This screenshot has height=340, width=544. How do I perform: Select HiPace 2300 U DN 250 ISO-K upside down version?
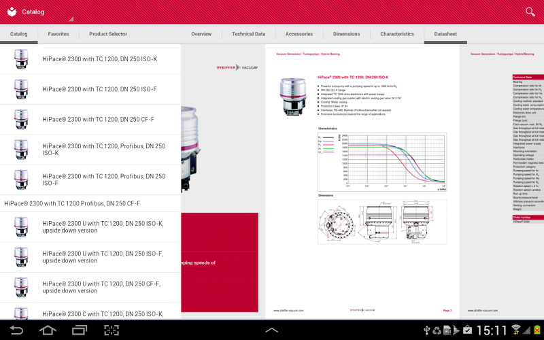click(x=90, y=227)
